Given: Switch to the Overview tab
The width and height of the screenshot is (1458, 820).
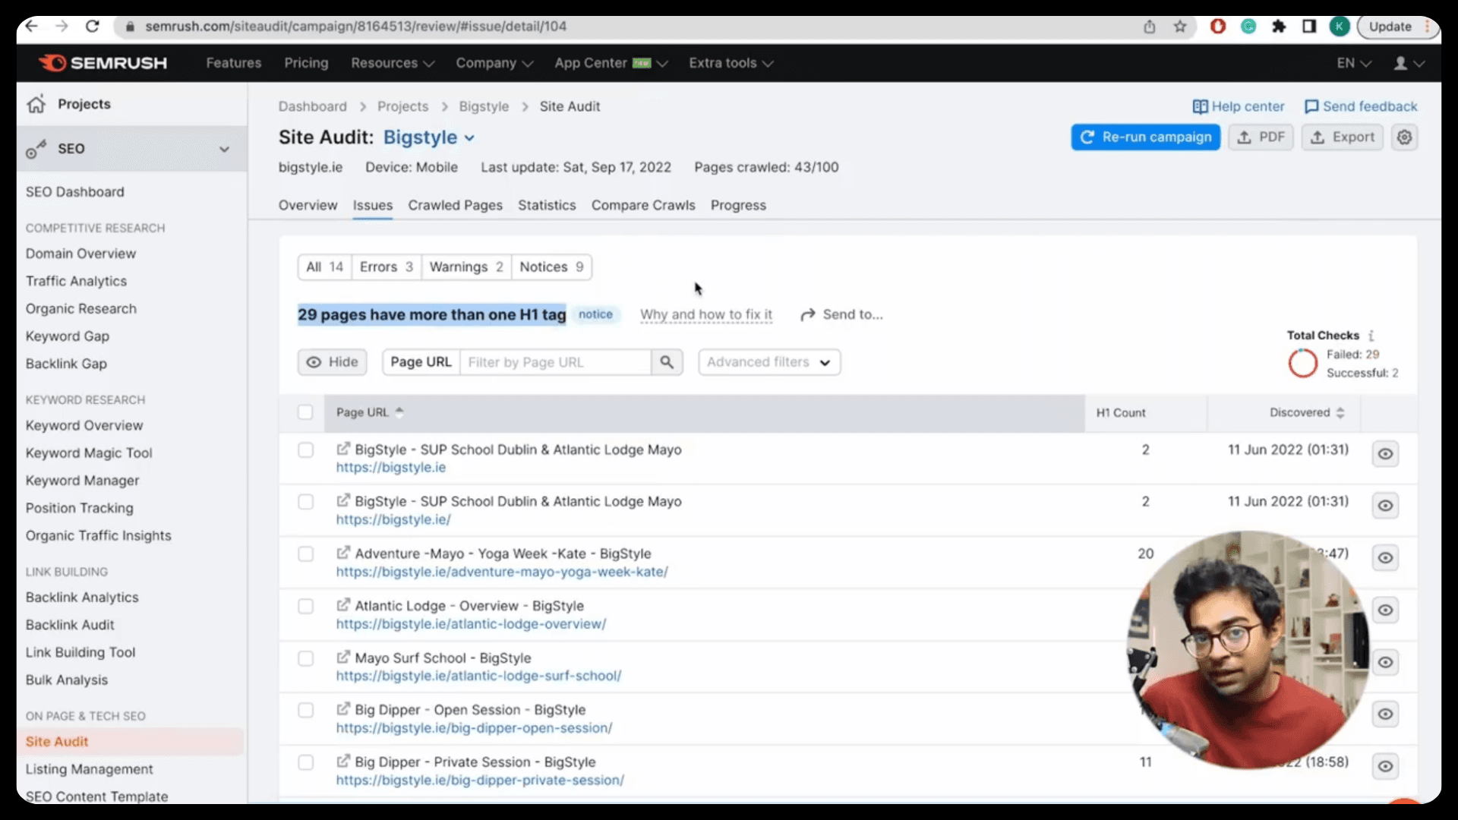Looking at the screenshot, I should 308,206.
